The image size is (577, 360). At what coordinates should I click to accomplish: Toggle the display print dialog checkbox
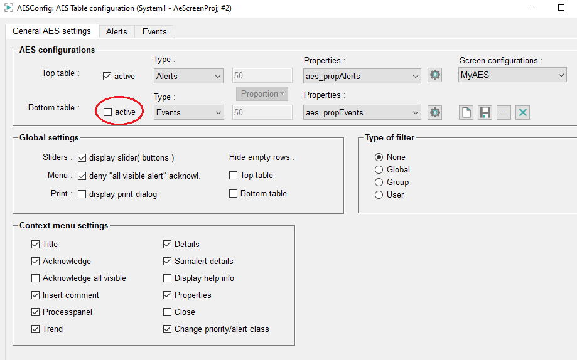tap(82, 194)
